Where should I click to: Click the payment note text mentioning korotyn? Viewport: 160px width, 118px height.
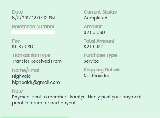(x=77, y=100)
